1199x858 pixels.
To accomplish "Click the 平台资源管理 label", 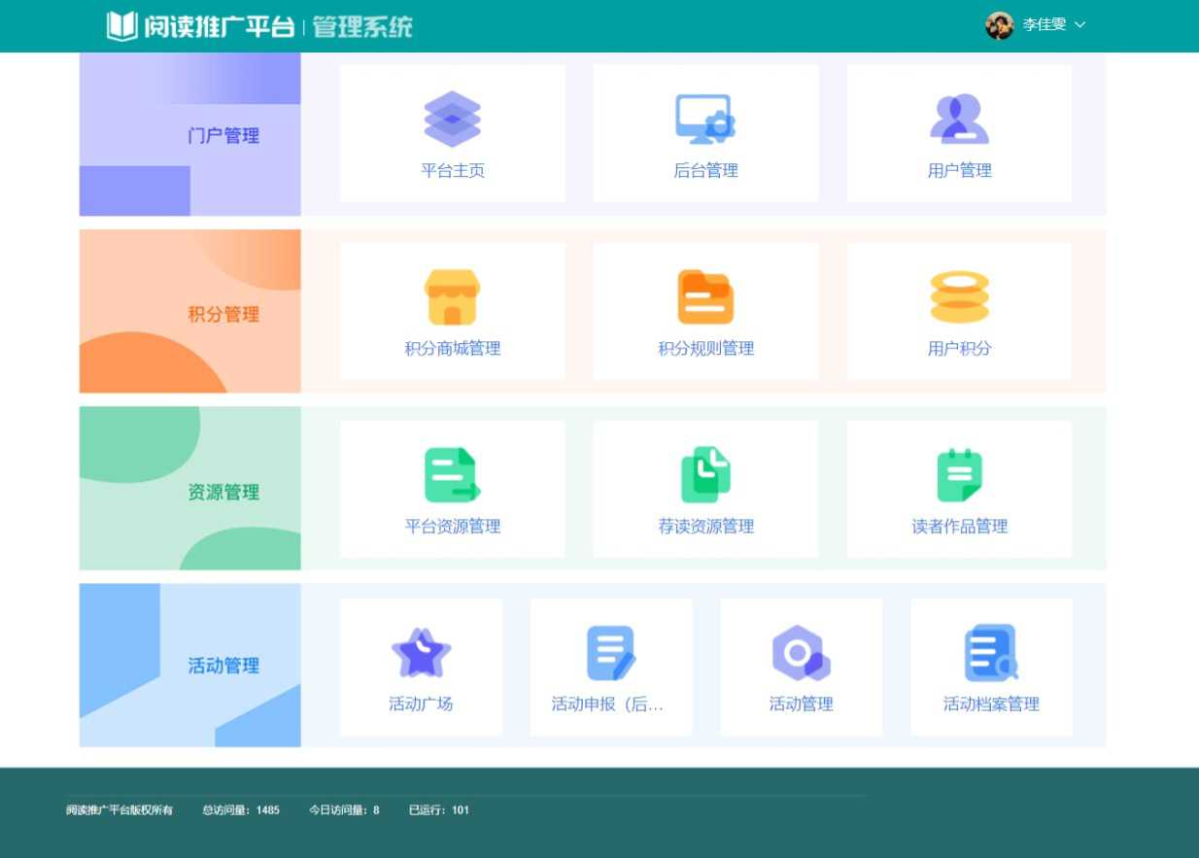I will click(453, 527).
